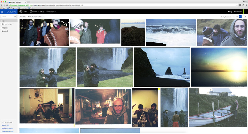The width and height of the screenshot is (248, 134).
Task: Click the Microsoft Corporation security lock badge
Action: point(19,5)
